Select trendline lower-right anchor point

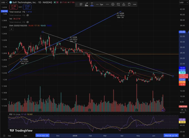pyautogui.click(x=173, y=76)
